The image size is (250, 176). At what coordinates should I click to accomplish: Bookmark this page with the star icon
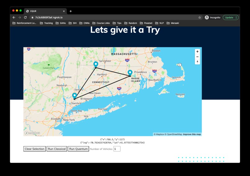200,18
